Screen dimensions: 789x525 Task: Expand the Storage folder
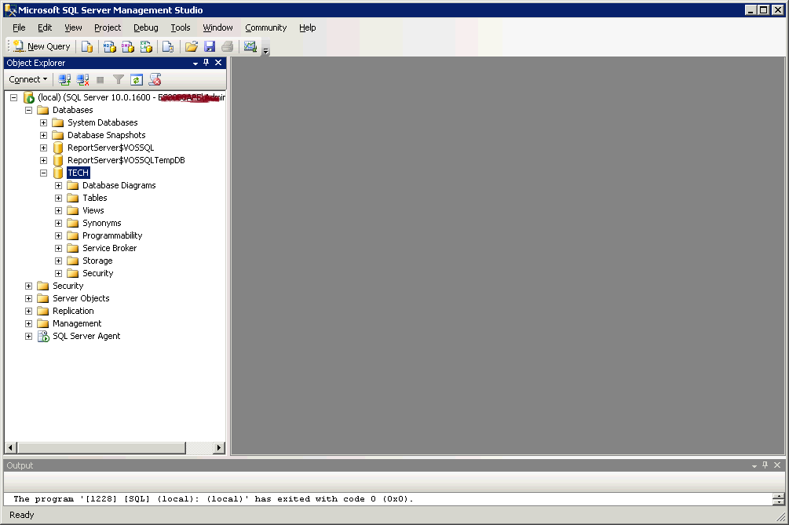tap(58, 261)
